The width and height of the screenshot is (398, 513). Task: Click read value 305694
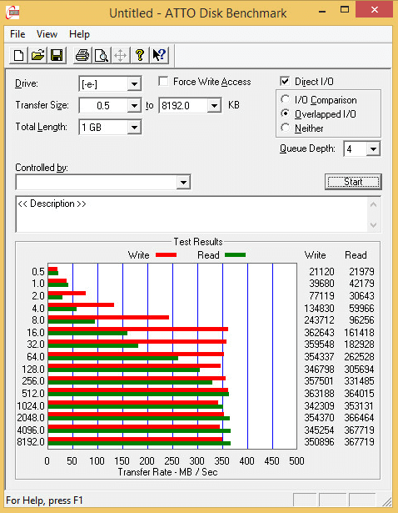coord(359,369)
